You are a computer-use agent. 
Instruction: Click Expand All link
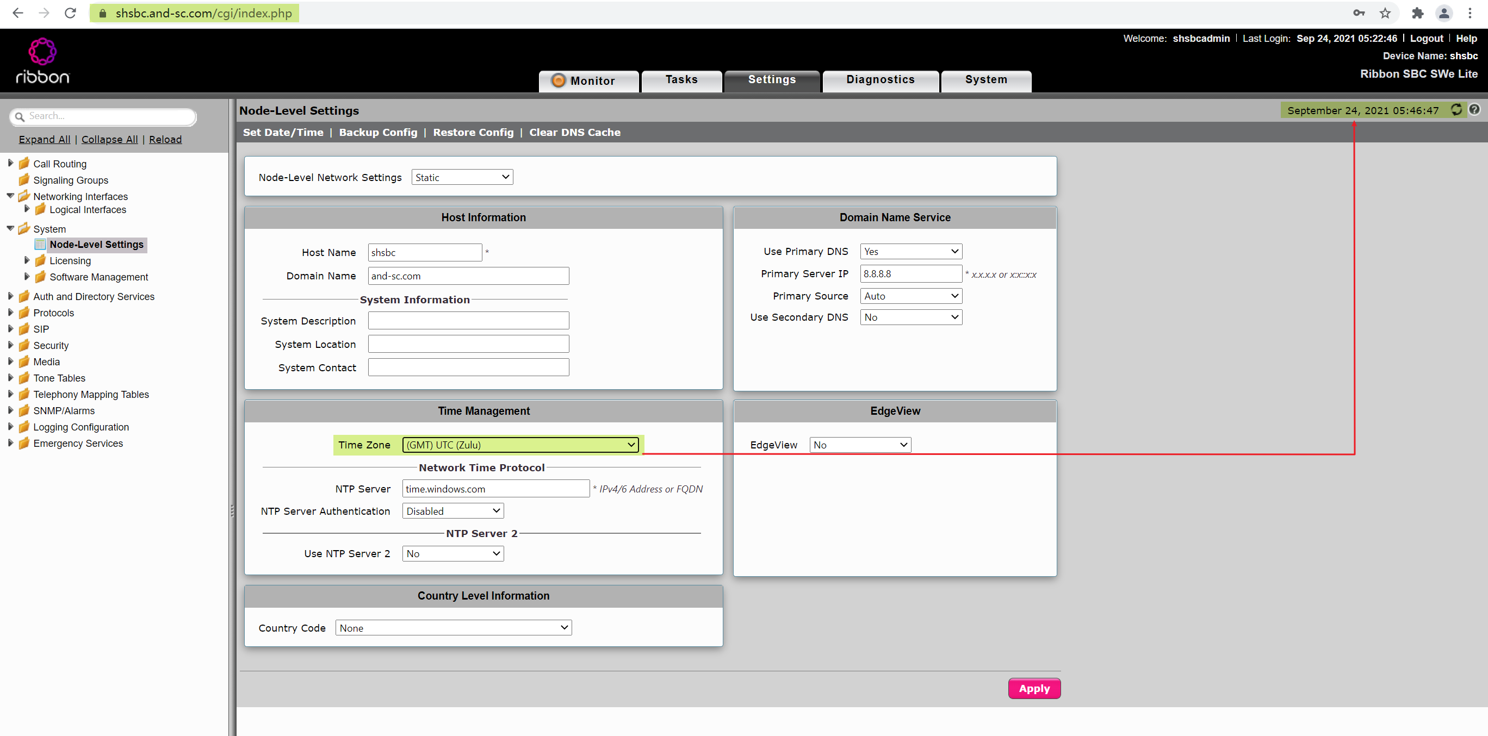click(45, 139)
